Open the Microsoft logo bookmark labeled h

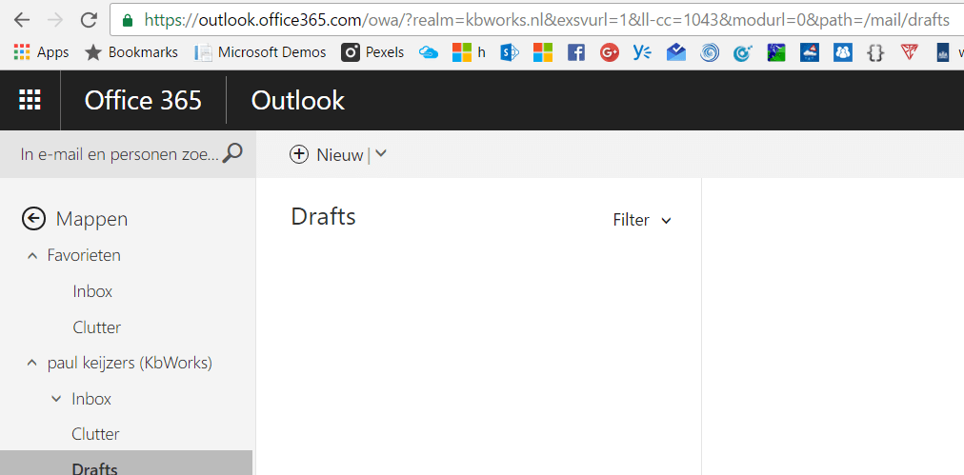point(469,52)
